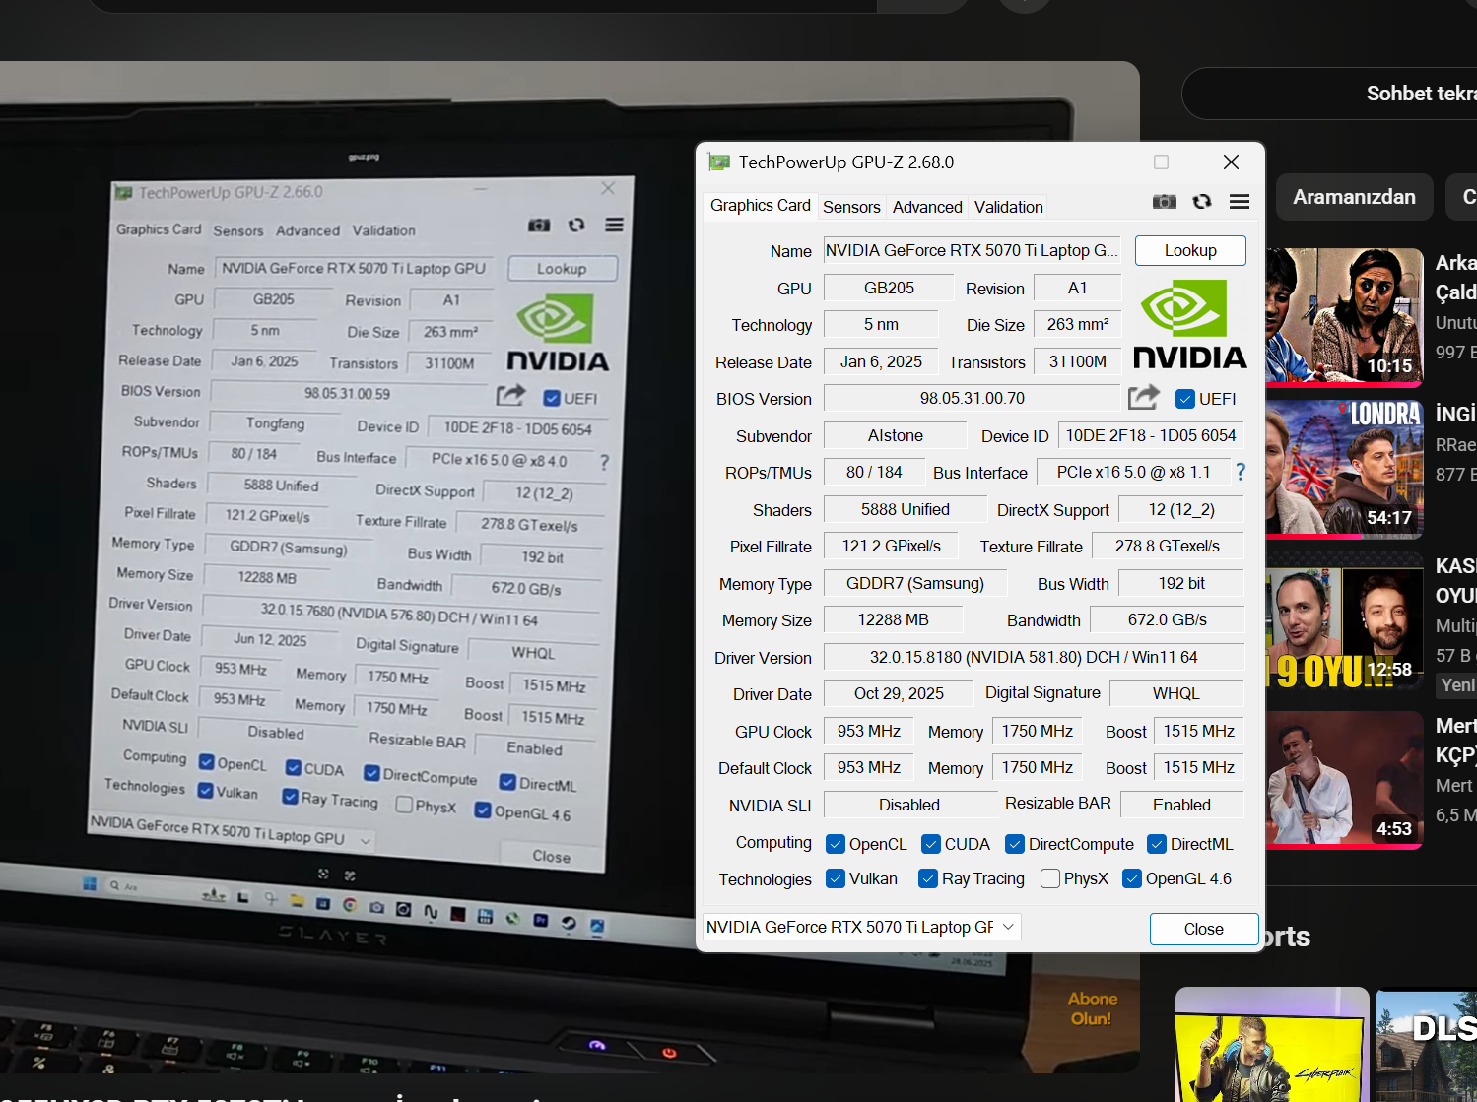Image resolution: width=1477 pixels, height=1102 pixels.
Task: Click the ROPs/TMUs value '80 / 184'
Action: (x=874, y=472)
